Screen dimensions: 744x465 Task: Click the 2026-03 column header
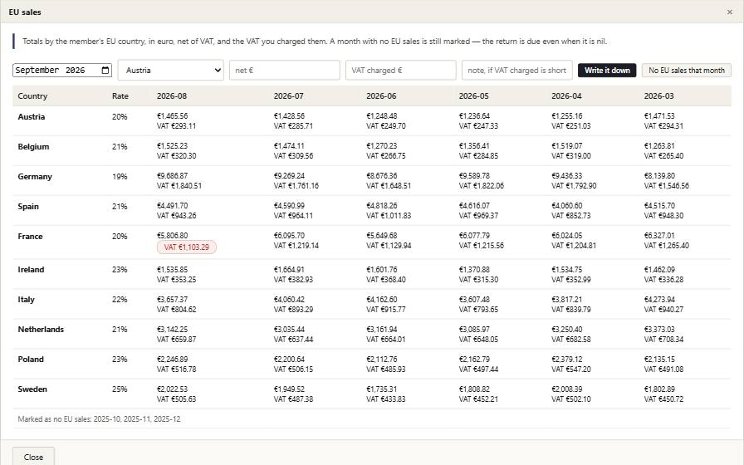(x=658, y=95)
